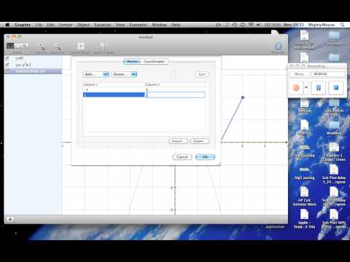Click the plus button below equation list
This screenshot has height=262, width=350.
pos(10,219)
